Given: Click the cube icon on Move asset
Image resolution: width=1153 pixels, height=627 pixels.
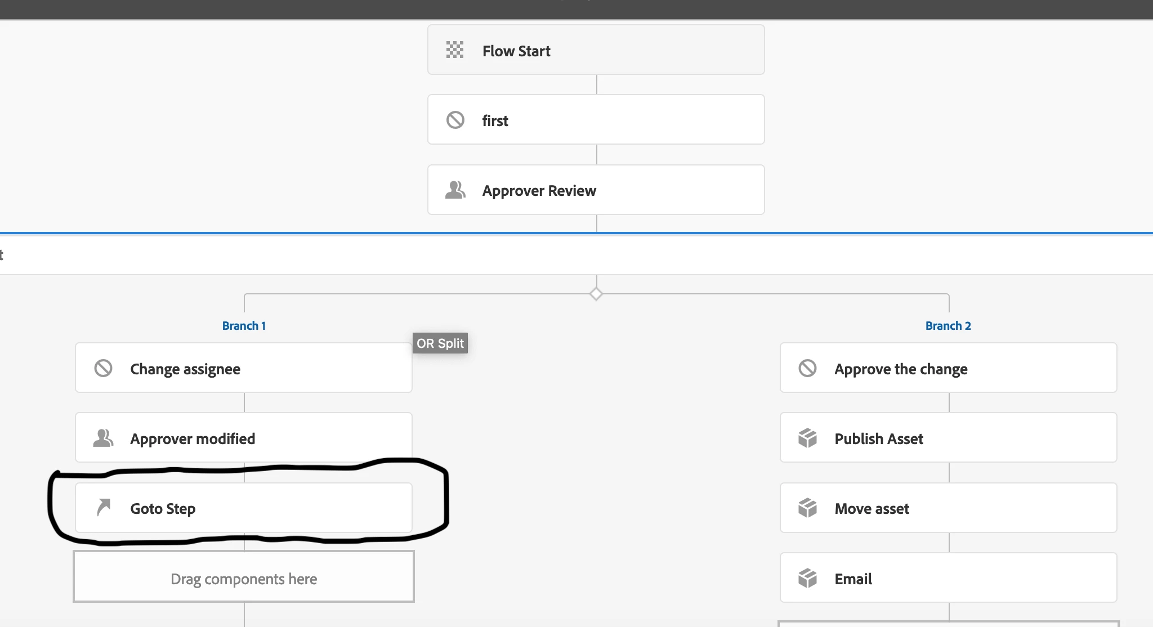Looking at the screenshot, I should pos(807,508).
